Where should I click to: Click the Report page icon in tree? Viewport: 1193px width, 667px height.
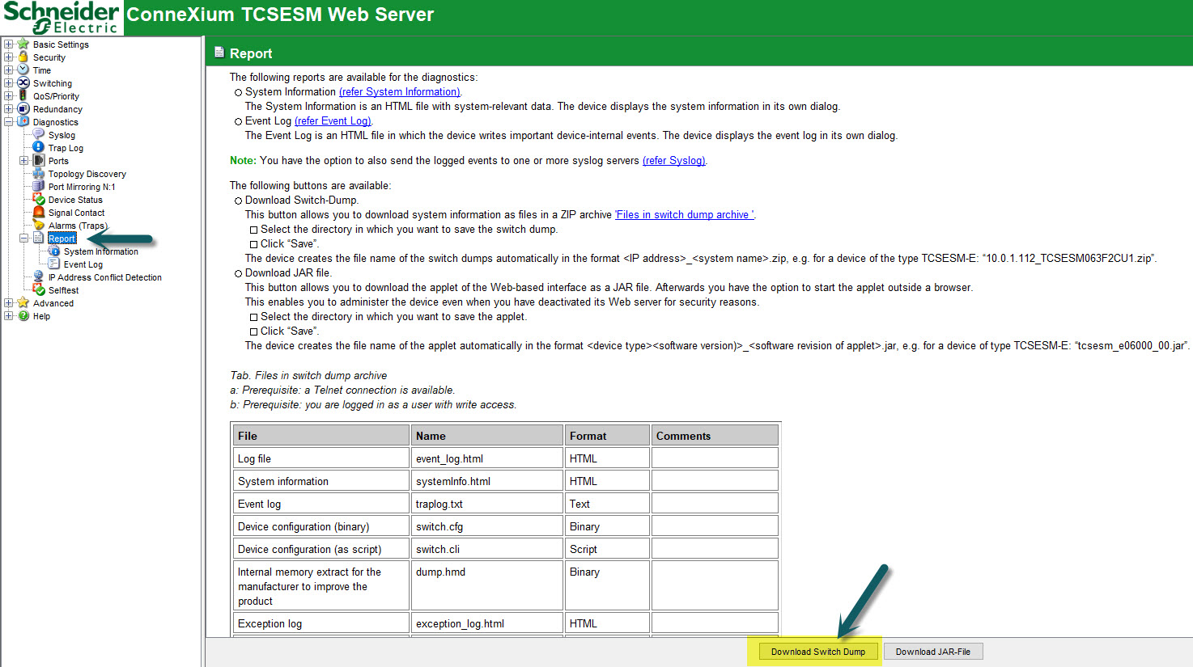[x=38, y=238]
